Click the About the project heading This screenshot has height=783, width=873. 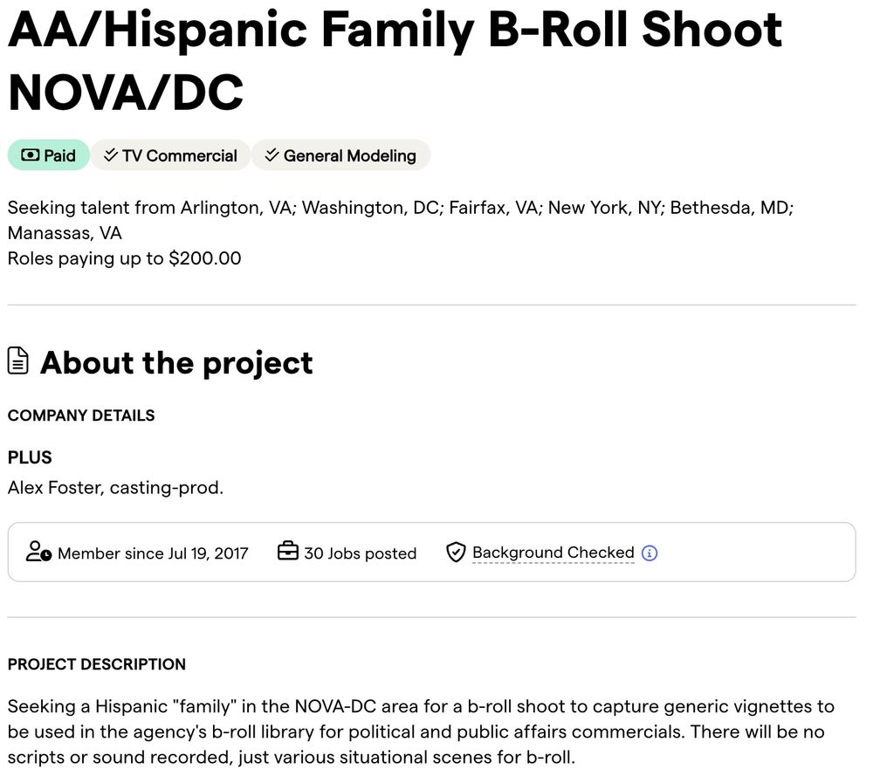(x=176, y=362)
